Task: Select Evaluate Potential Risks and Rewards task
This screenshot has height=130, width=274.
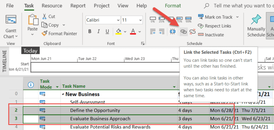Action: pyautogui.click(x=110, y=127)
